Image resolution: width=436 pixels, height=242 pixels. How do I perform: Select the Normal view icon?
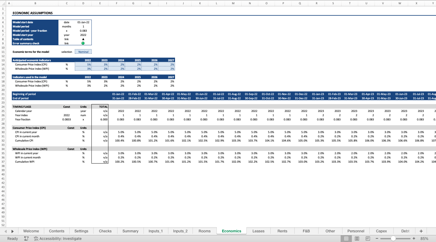pos(346,238)
